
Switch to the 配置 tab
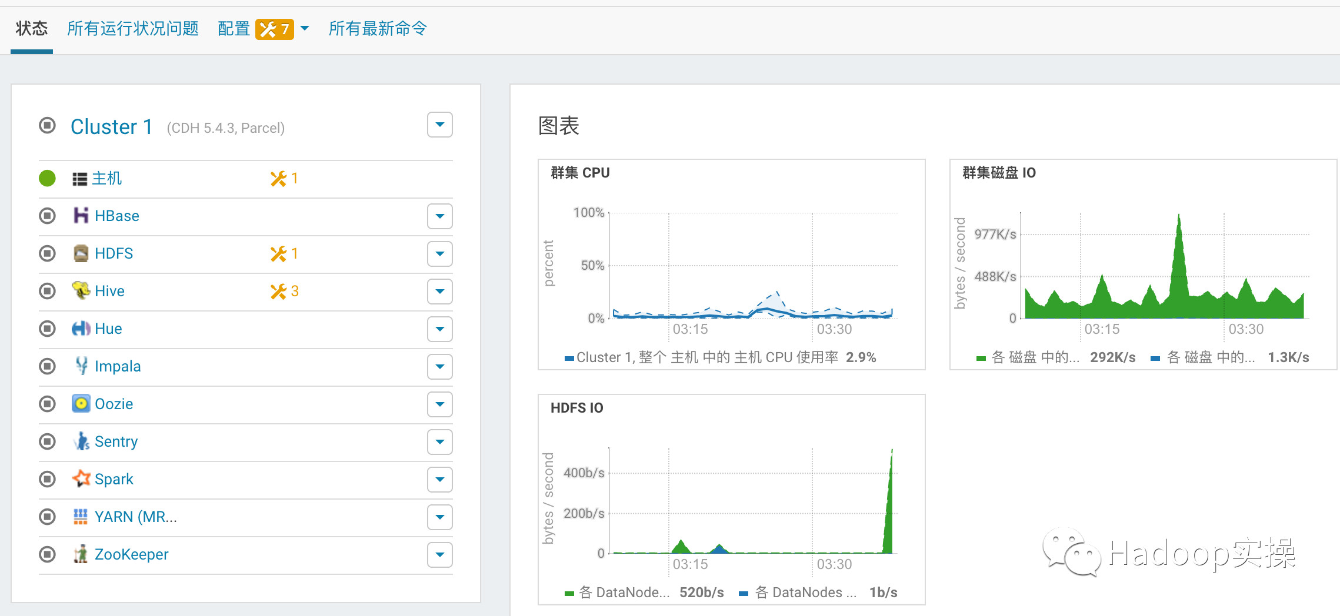pos(234,28)
